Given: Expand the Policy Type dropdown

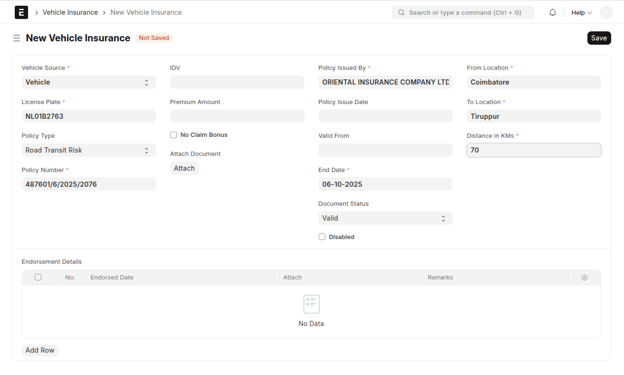Looking at the screenshot, I should point(88,150).
